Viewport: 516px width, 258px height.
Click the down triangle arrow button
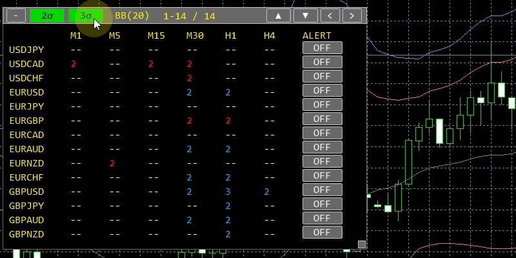[305, 15]
